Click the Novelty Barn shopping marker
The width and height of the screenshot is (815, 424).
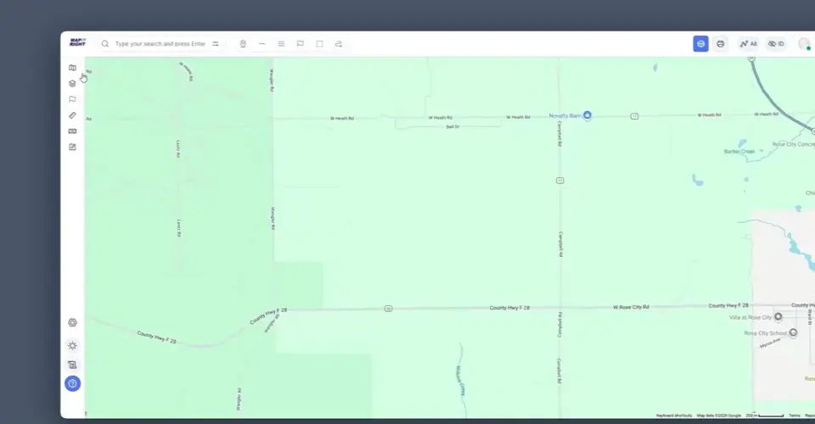click(587, 115)
